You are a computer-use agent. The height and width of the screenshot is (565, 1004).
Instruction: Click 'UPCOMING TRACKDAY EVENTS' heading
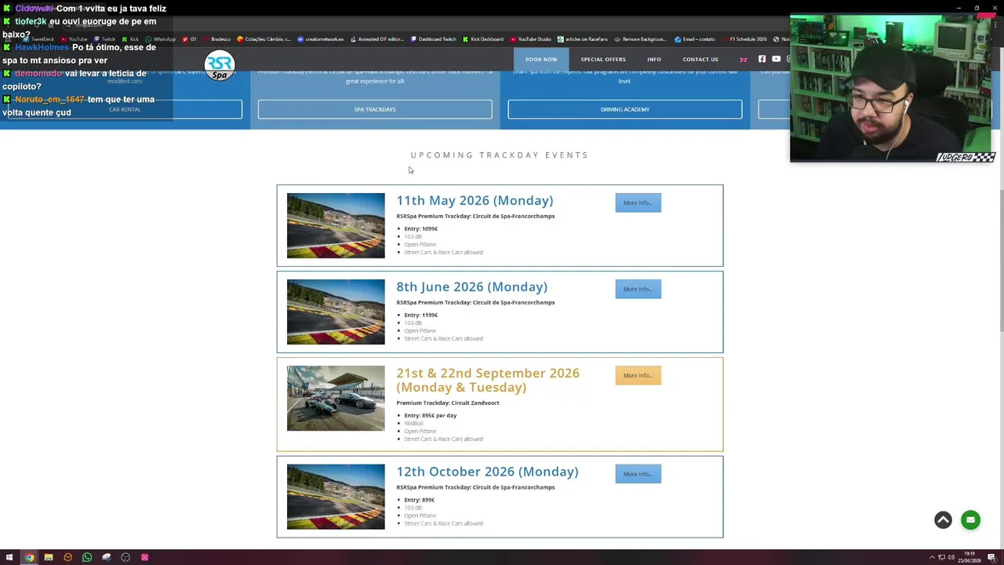tap(500, 155)
